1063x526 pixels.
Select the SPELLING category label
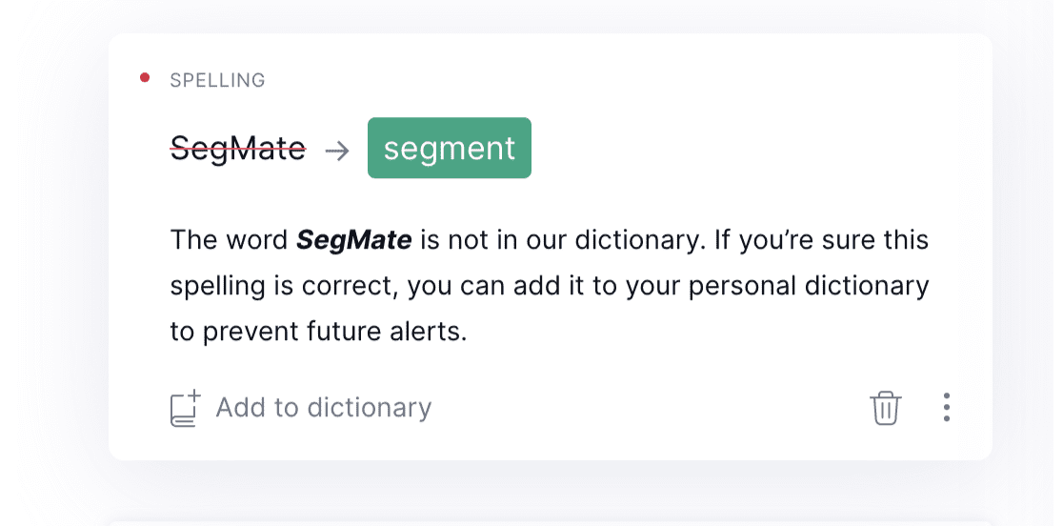(217, 81)
